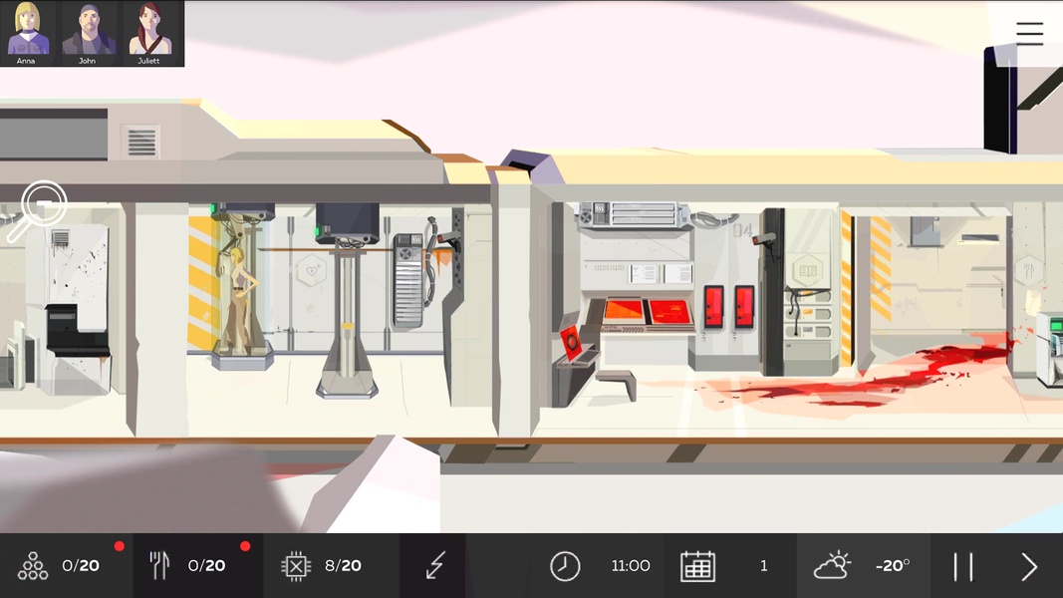Click the materials count 0/20
Screen dimensions: 1063x598
(81, 565)
